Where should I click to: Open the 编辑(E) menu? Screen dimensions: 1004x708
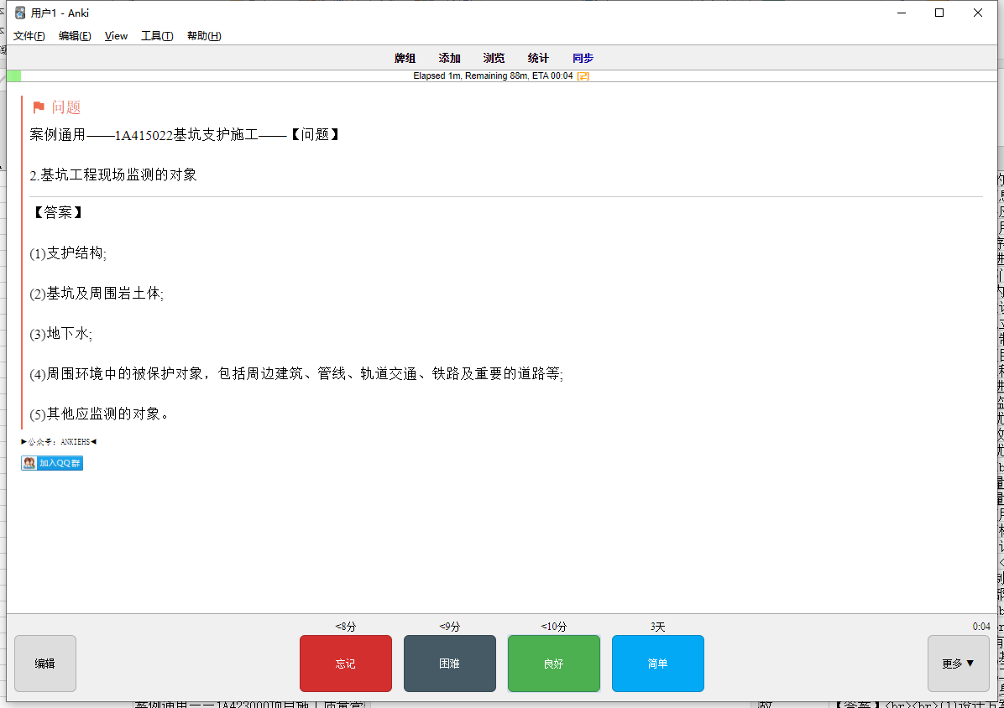tap(74, 36)
